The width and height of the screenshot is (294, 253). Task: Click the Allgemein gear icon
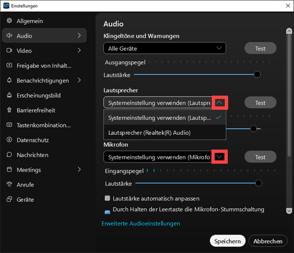pyautogui.click(x=9, y=21)
